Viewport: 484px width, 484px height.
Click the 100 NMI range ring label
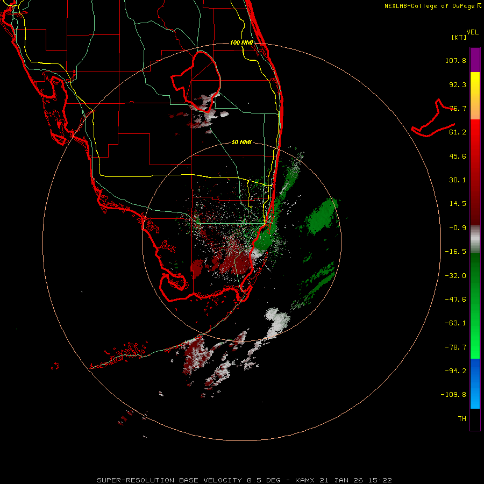pos(241,42)
